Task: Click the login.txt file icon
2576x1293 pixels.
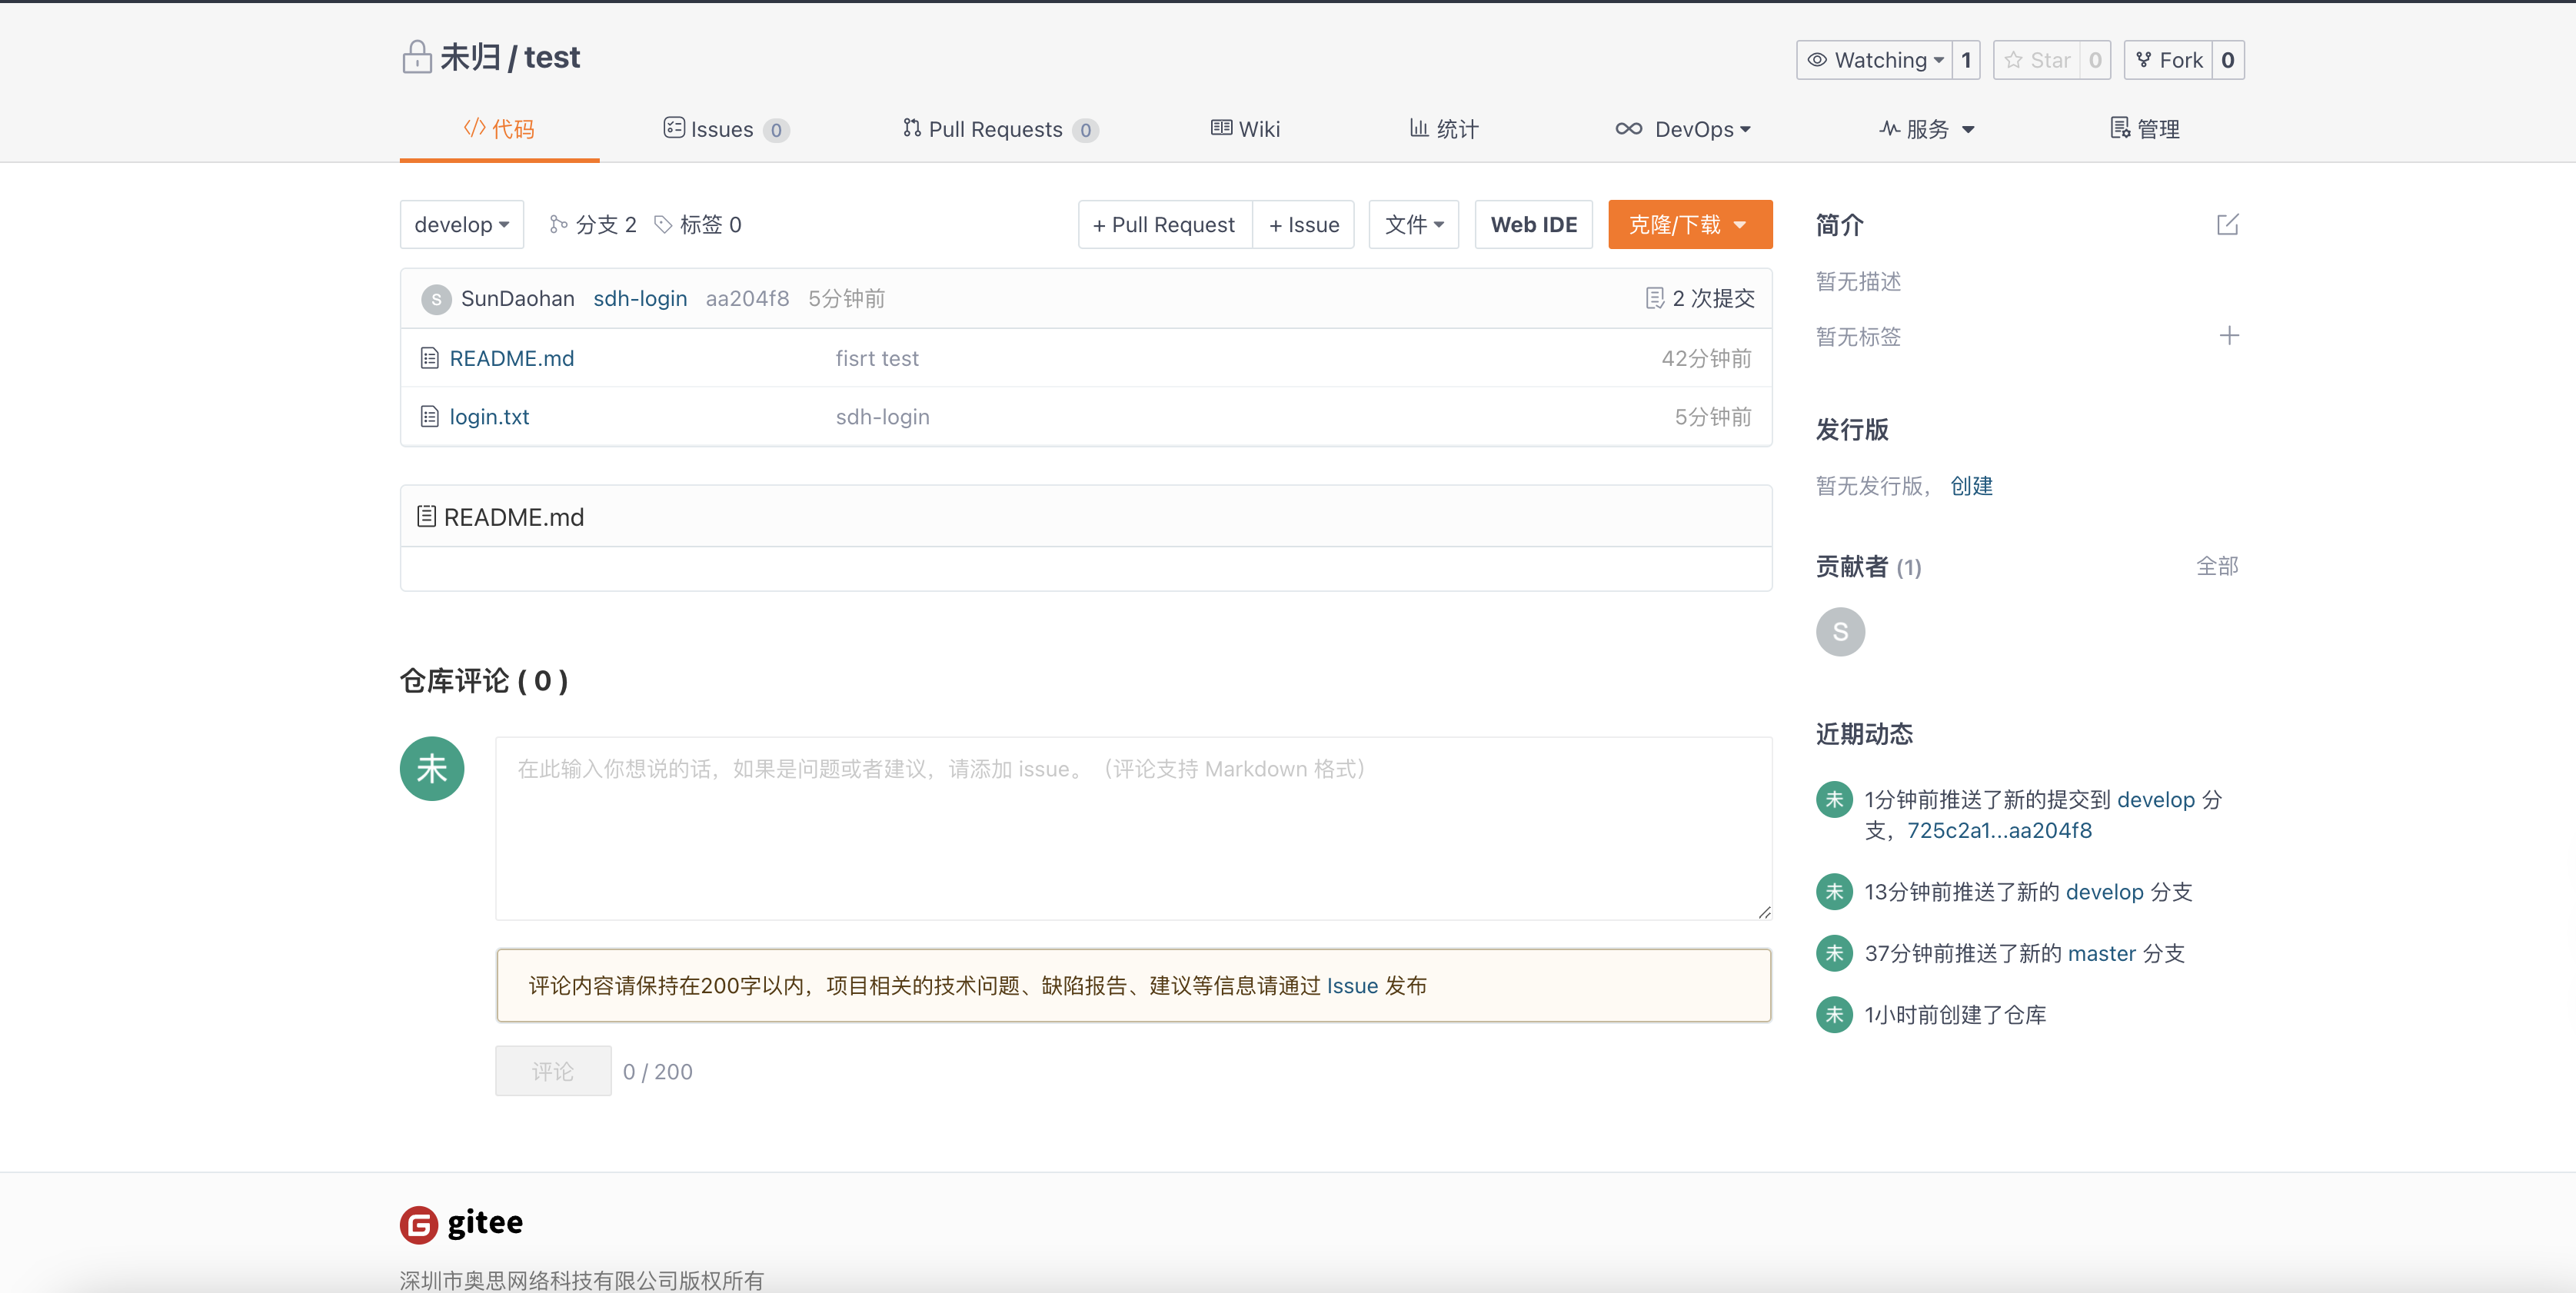Action: pos(430,417)
